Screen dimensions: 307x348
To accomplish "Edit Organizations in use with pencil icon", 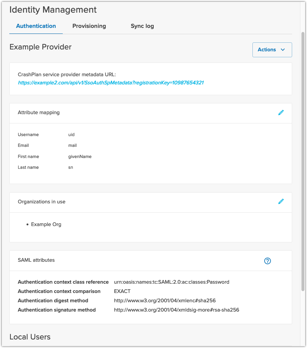I will [x=281, y=201].
